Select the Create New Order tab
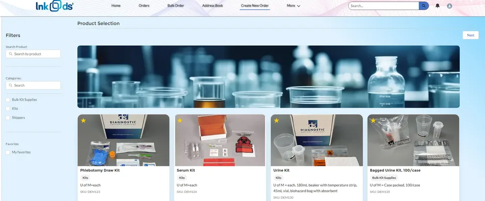Viewport: 485px width, 201px height. click(x=255, y=6)
